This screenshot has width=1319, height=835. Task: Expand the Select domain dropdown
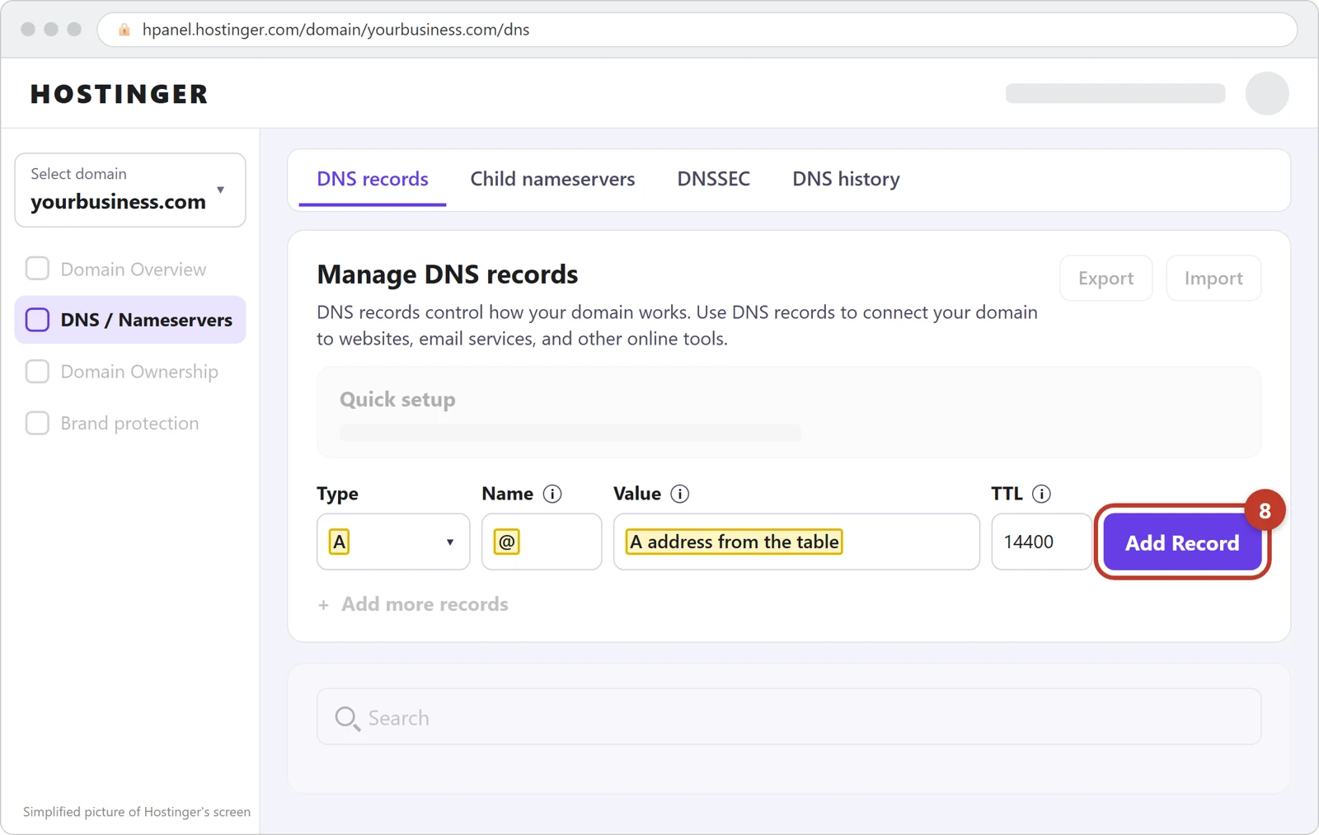tap(130, 190)
